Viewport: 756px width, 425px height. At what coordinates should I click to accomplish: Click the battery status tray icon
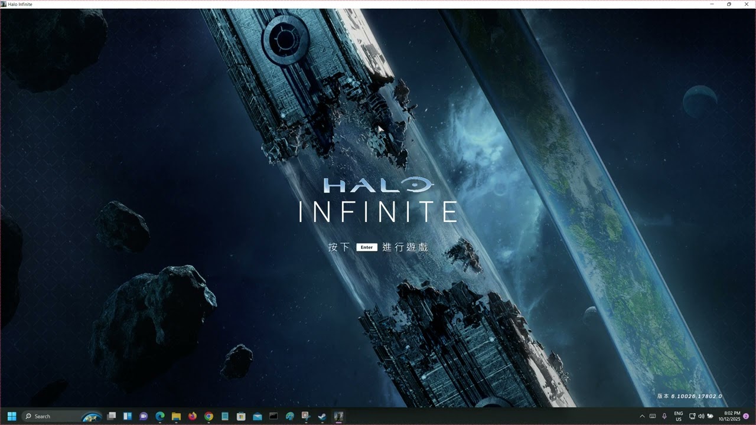pyautogui.click(x=710, y=416)
